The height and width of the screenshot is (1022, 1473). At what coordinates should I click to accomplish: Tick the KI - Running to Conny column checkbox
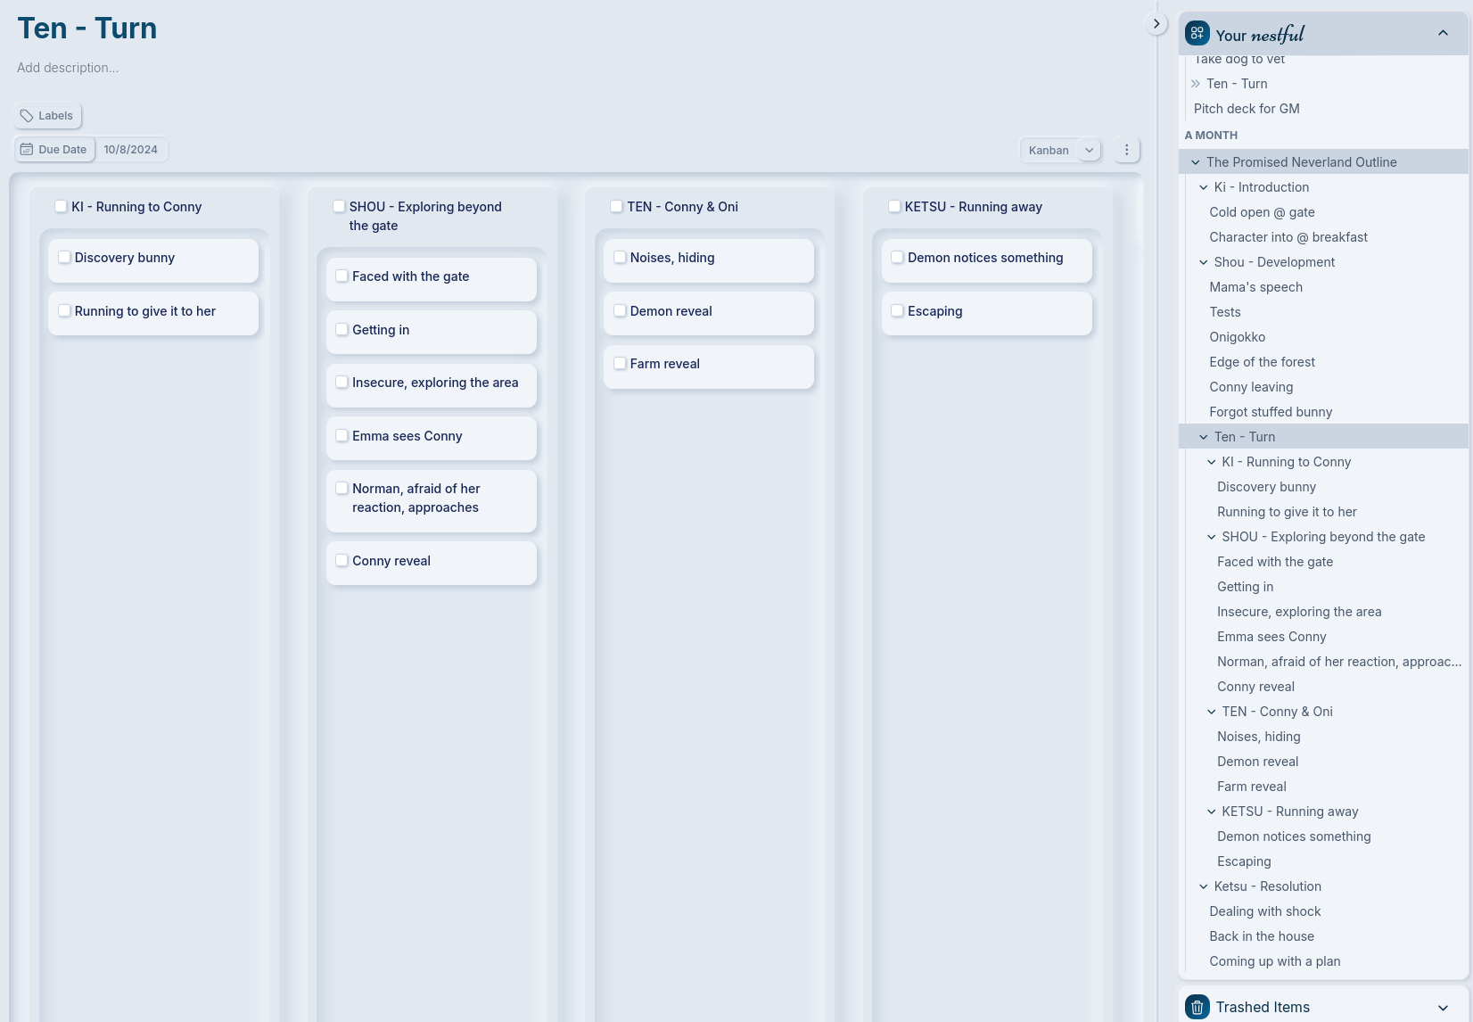pos(61,206)
